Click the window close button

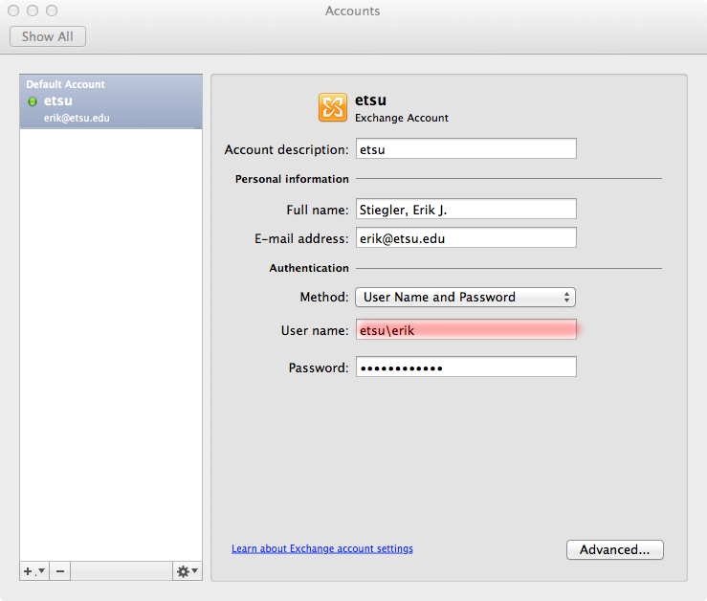[13, 11]
